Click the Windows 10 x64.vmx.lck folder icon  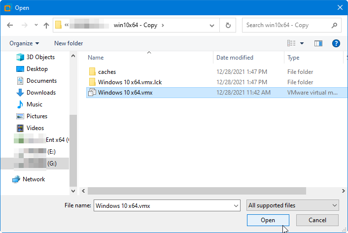tap(92, 82)
